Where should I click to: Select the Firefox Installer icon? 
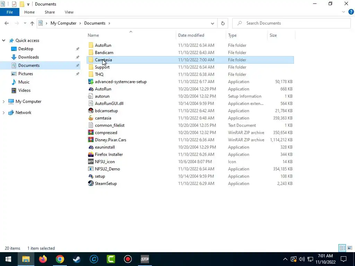(91, 154)
